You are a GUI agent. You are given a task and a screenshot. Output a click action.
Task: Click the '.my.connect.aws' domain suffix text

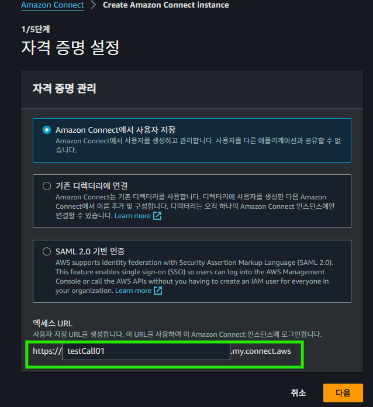(261, 351)
